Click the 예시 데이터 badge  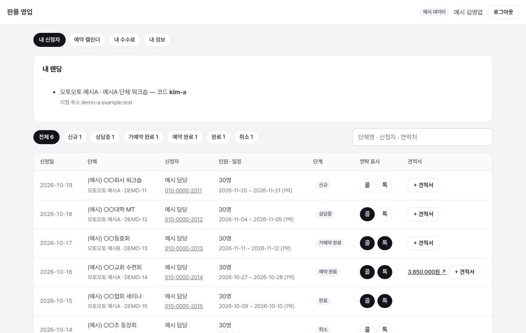(434, 12)
